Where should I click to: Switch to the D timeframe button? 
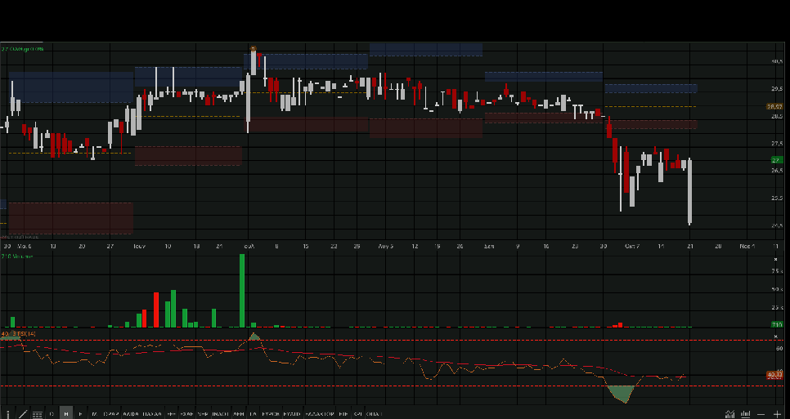tap(52, 414)
